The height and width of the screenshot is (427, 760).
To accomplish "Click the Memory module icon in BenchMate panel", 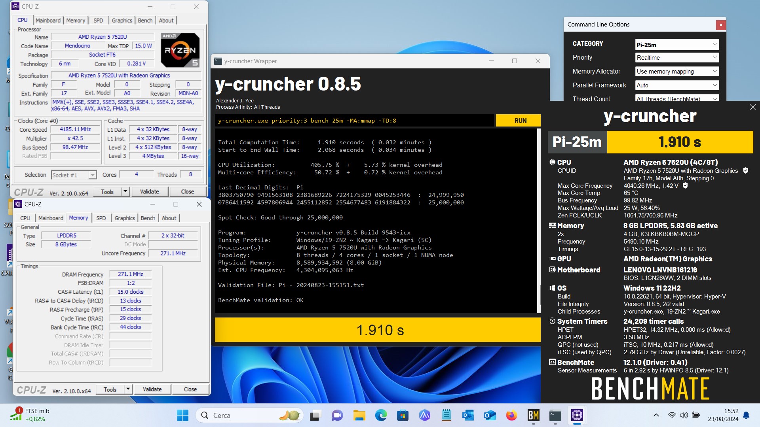I will (x=553, y=225).
